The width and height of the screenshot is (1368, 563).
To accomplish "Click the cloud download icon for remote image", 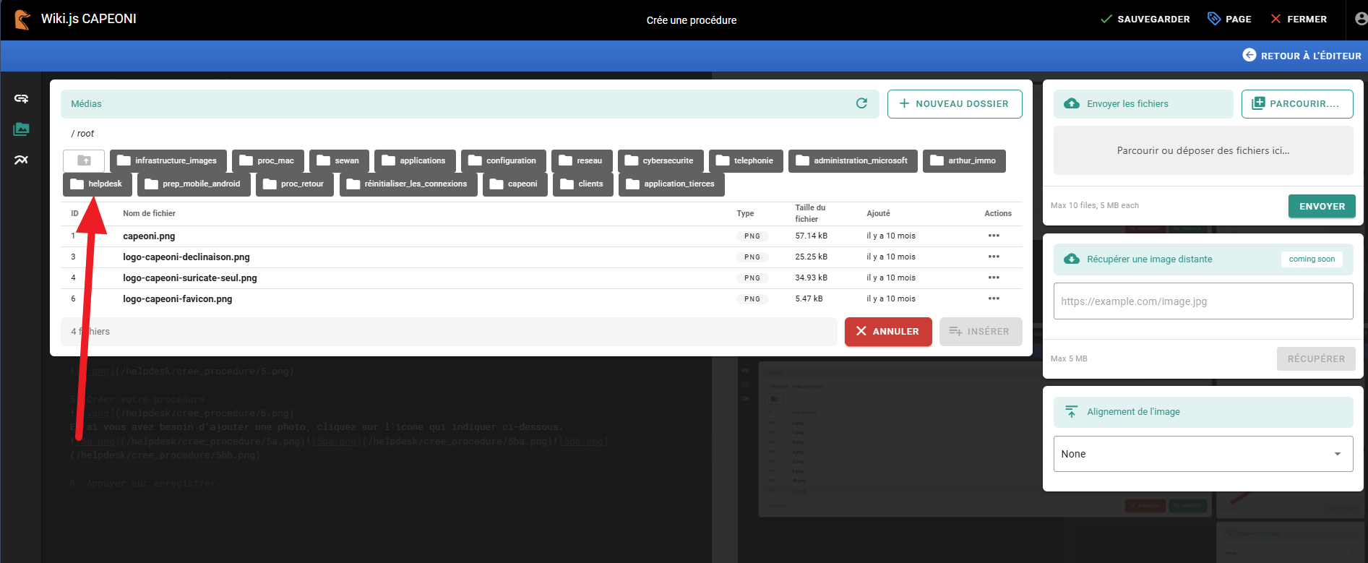I will pos(1072,259).
